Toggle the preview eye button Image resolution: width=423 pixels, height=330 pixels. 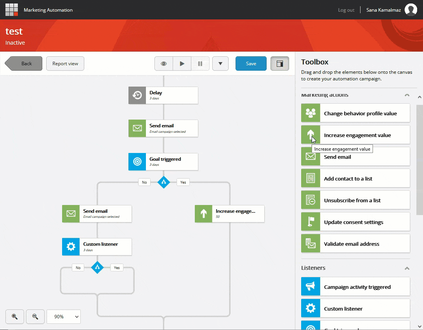tap(164, 64)
